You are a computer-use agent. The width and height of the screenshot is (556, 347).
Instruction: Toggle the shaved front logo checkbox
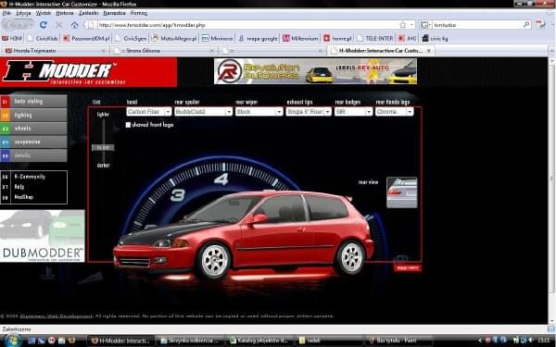[129, 125]
